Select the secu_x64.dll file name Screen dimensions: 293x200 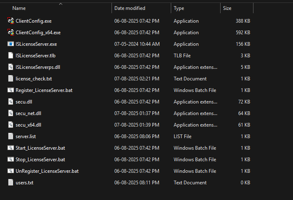[x=28, y=125]
